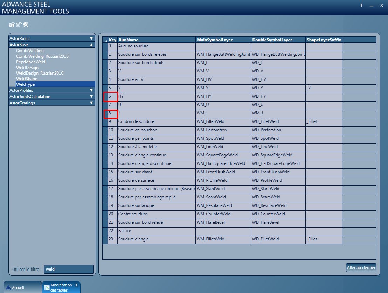Image resolution: width=388 pixels, height=293 pixels.
Task: Click the 'Soudure en bouchon' cell
Action: click(157, 130)
